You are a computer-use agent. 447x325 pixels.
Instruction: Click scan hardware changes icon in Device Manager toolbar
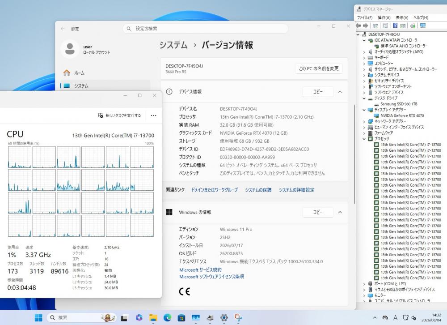[x=413, y=26]
